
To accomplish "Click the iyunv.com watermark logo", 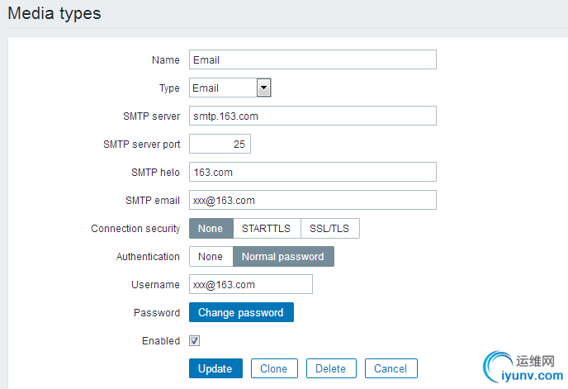I will (524, 366).
